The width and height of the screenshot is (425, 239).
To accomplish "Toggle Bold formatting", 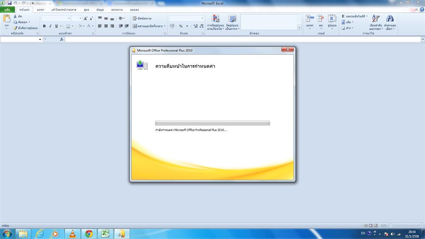I will coord(44,26).
